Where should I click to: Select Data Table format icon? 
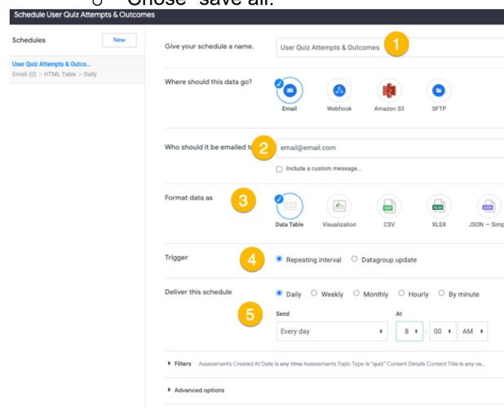coord(290,206)
